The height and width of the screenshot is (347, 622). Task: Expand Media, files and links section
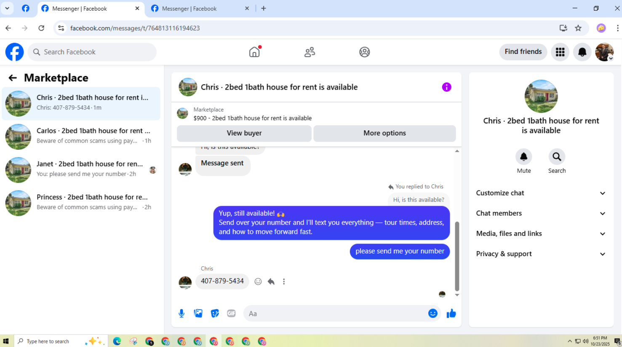pyautogui.click(x=541, y=233)
